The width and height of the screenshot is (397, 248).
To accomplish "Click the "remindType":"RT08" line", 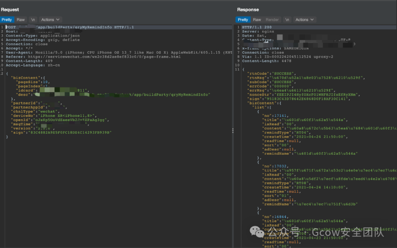I will (287, 183).
